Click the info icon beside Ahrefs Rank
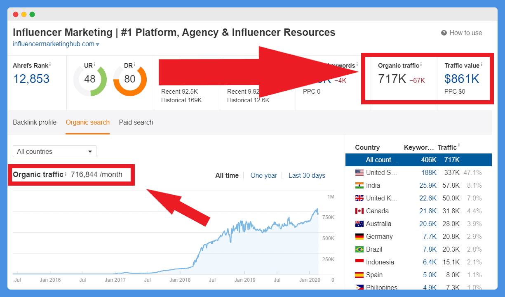This screenshot has width=505, height=297. point(50,64)
